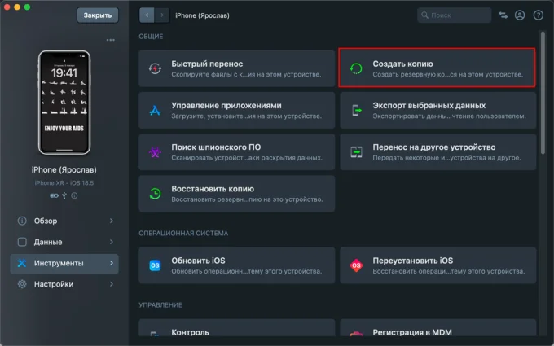Open the Данные sidebar section
554x346 pixels.
[x=64, y=242]
